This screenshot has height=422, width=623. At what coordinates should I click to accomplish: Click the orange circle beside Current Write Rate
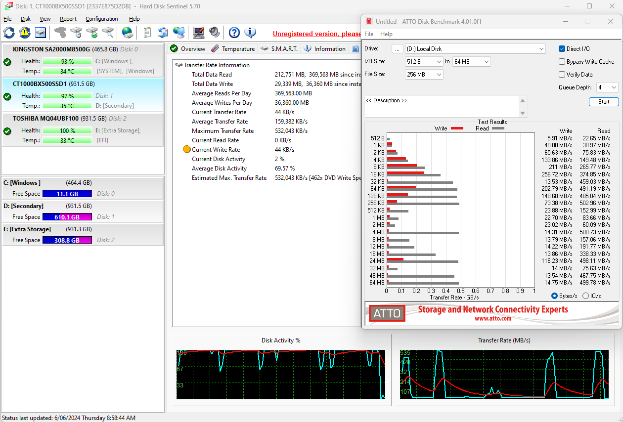coord(186,149)
